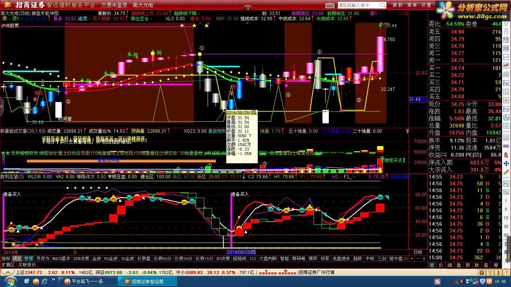
Task: Click the RSI indicator icon
Action: pyautogui.click(x=506, y=146)
